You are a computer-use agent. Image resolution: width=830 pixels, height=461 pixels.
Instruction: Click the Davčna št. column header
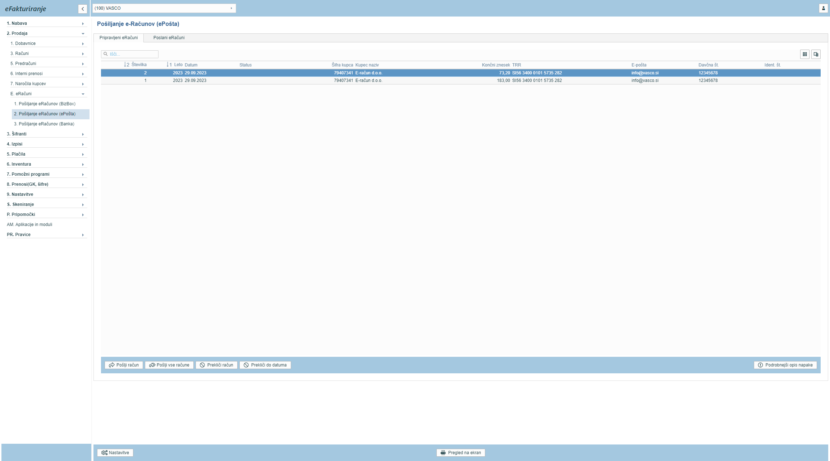(x=709, y=65)
